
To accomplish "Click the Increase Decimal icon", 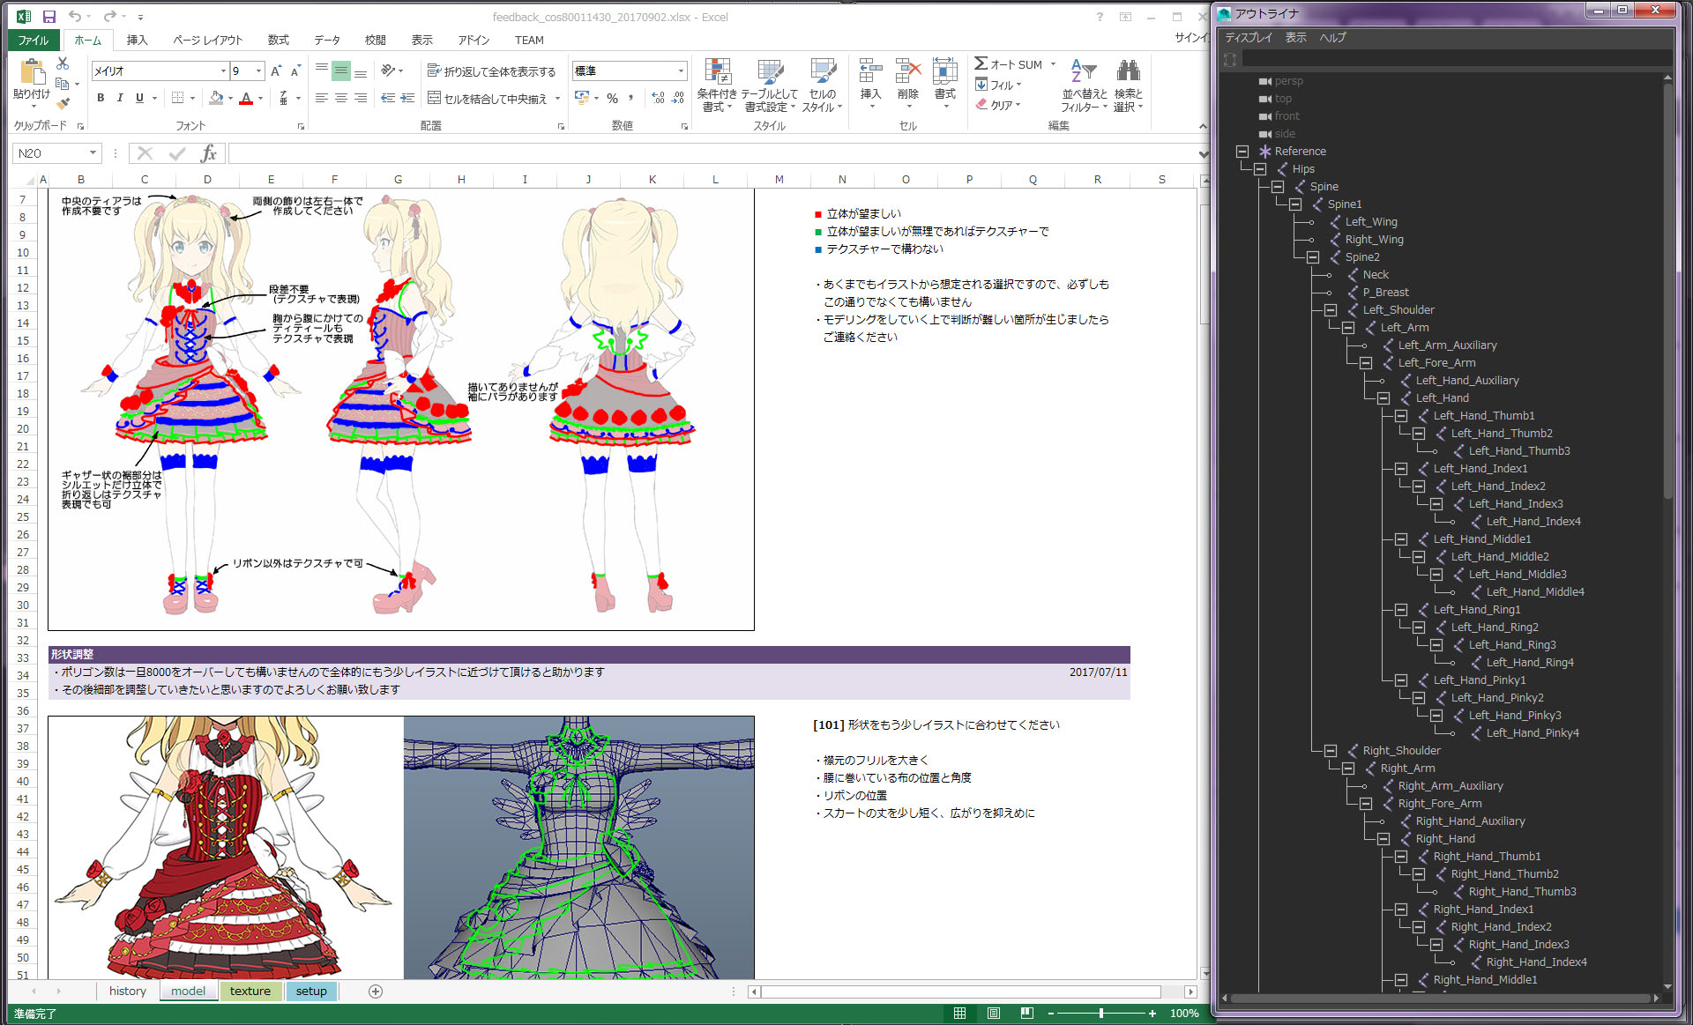I will coord(658,98).
